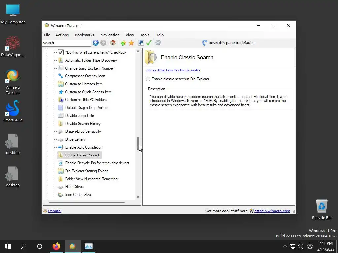This screenshot has width=338, height=253.
Task: Open bookmarks using the yellow star icon
Action: 131,43
